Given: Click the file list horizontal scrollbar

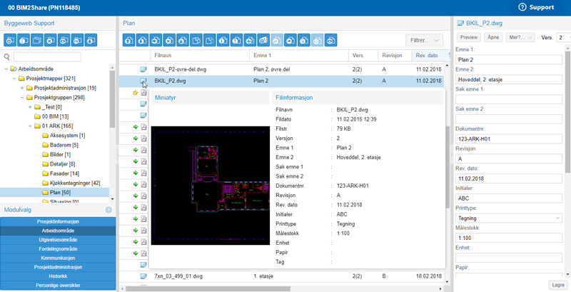Looking at the screenshot, I should [x=208, y=288].
